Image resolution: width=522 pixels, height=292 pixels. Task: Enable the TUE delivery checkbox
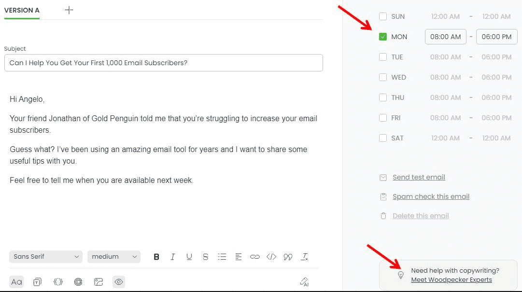pyautogui.click(x=383, y=56)
